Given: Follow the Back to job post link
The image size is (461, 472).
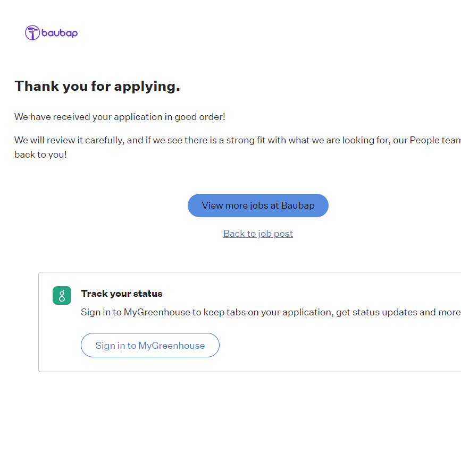Looking at the screenshot, I should pos(258,234).
